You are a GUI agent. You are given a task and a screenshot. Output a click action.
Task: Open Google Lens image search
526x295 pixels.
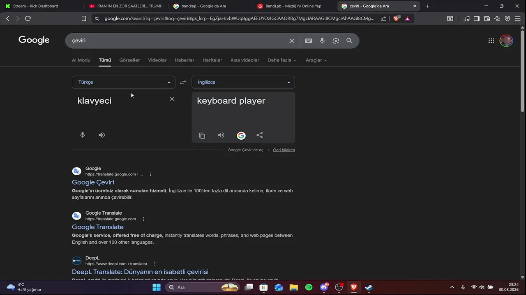336,41
